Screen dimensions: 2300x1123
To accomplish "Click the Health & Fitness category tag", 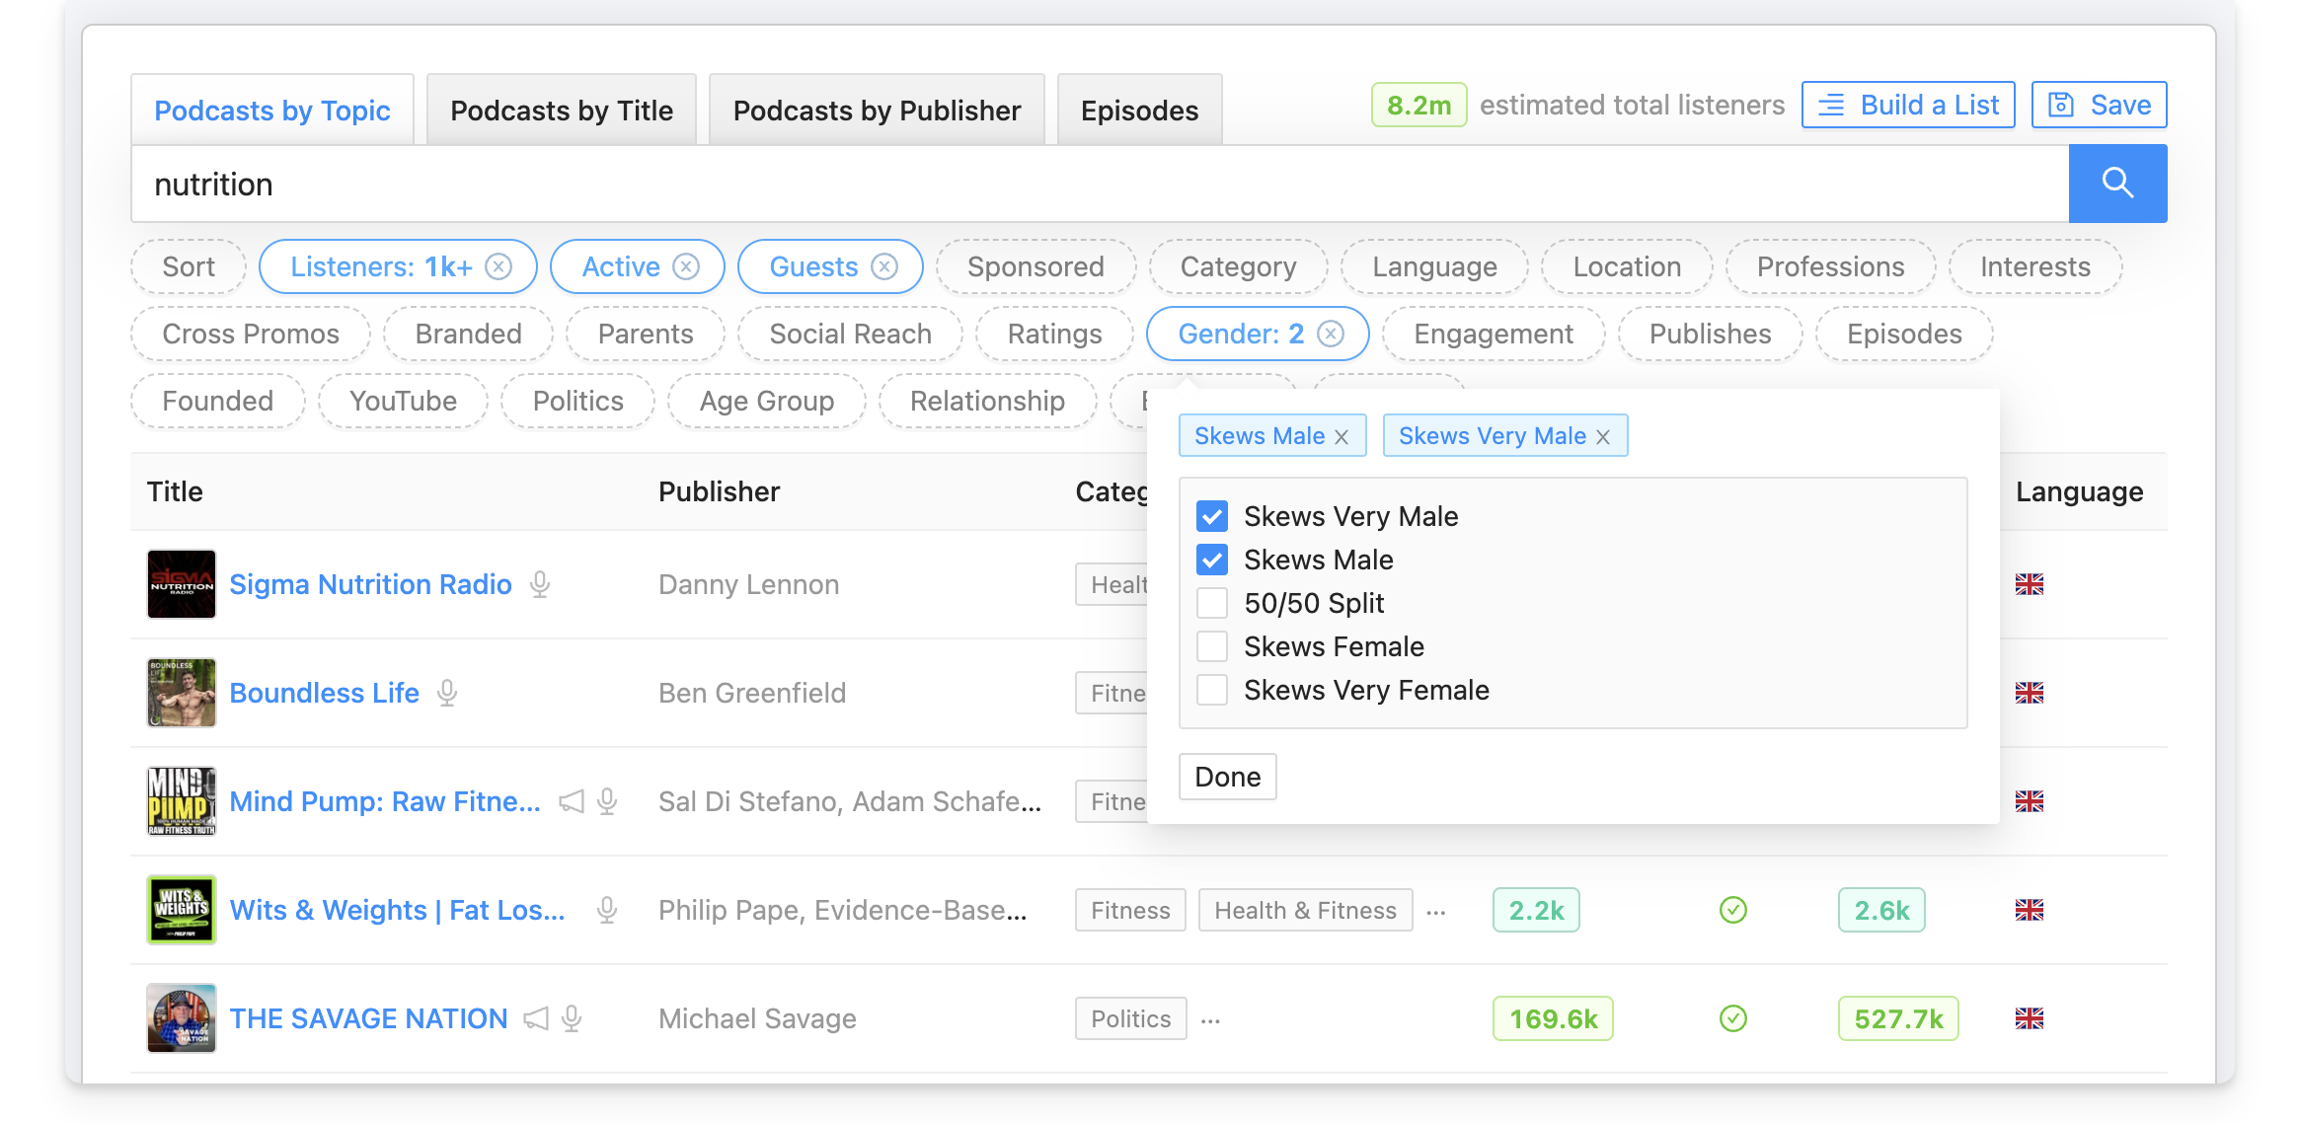I will [x=1305, y=910].
